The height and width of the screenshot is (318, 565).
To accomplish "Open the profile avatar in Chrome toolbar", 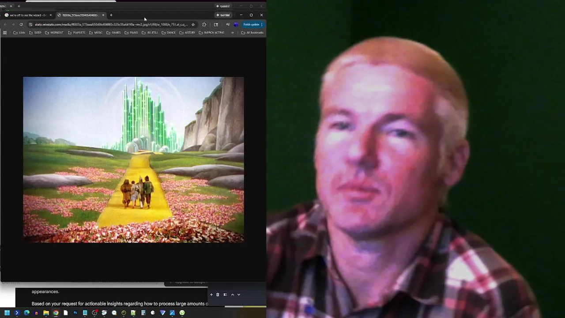I will point(236,24).
